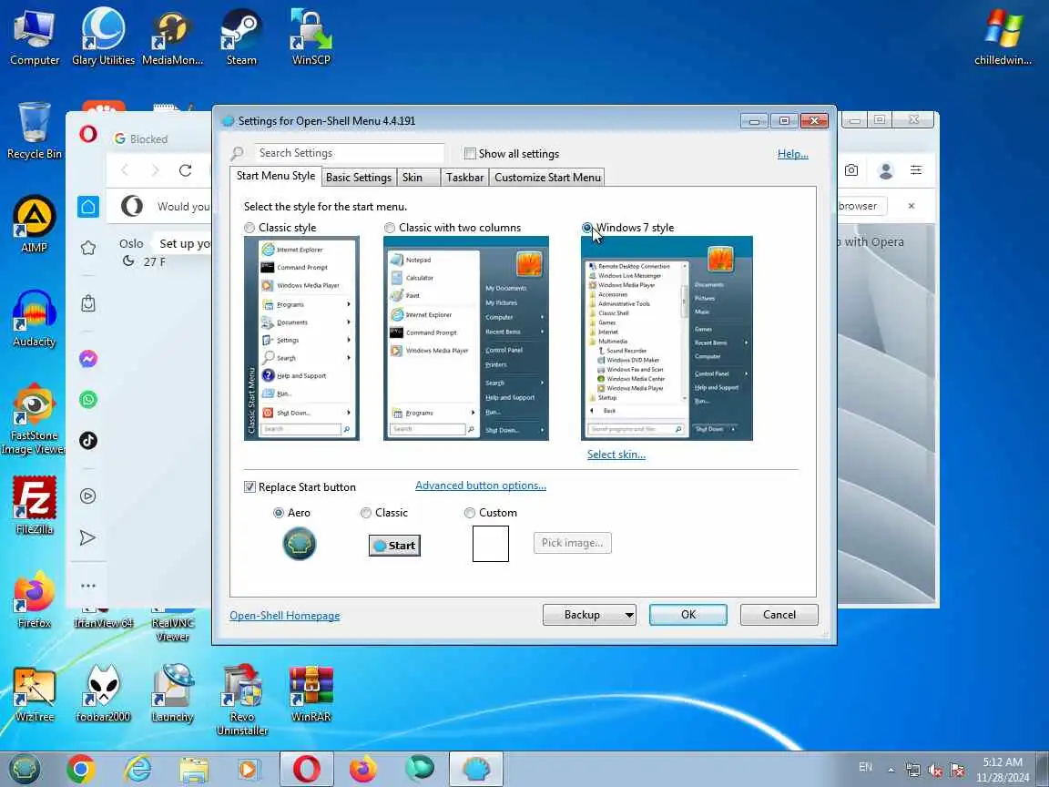This screenshot has width=1049, height=787.
Task: Open Windows Media Player from taskbar
Action: point(249,770)
